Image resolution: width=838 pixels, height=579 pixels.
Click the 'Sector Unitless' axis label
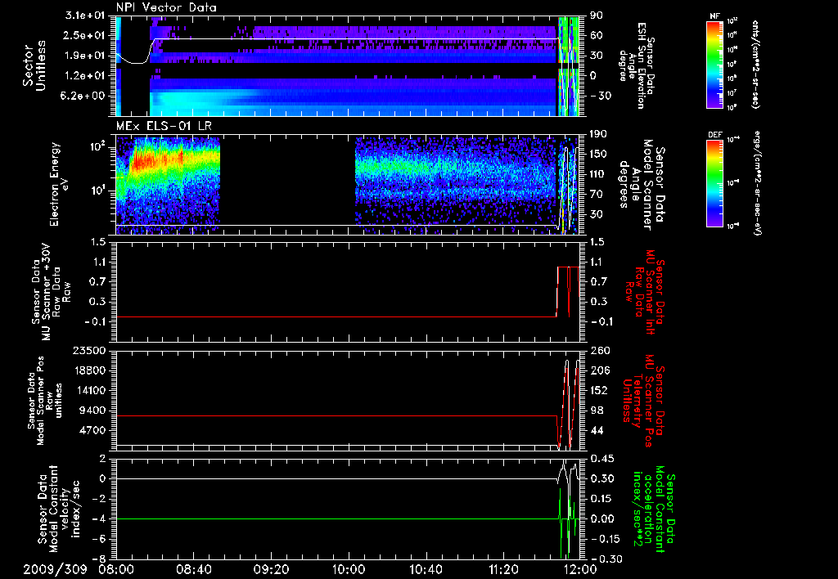pos(34,65)
